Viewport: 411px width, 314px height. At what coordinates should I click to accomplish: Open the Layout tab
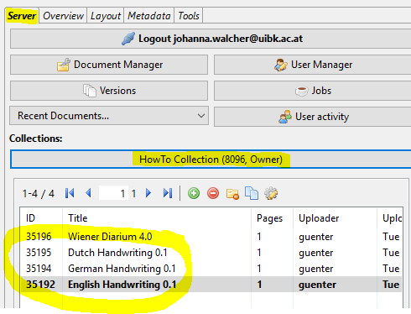pos(106,16)
